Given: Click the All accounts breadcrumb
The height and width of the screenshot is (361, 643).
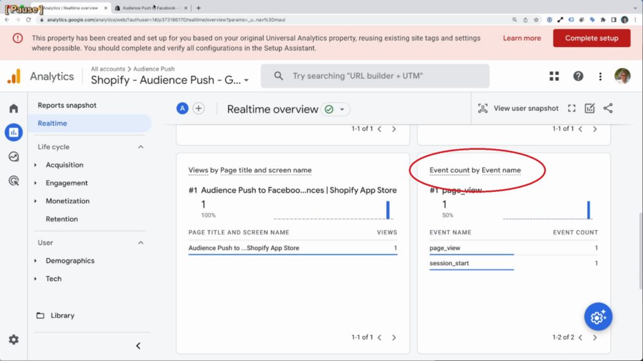Looking at the screenshot, I should 108,69.
